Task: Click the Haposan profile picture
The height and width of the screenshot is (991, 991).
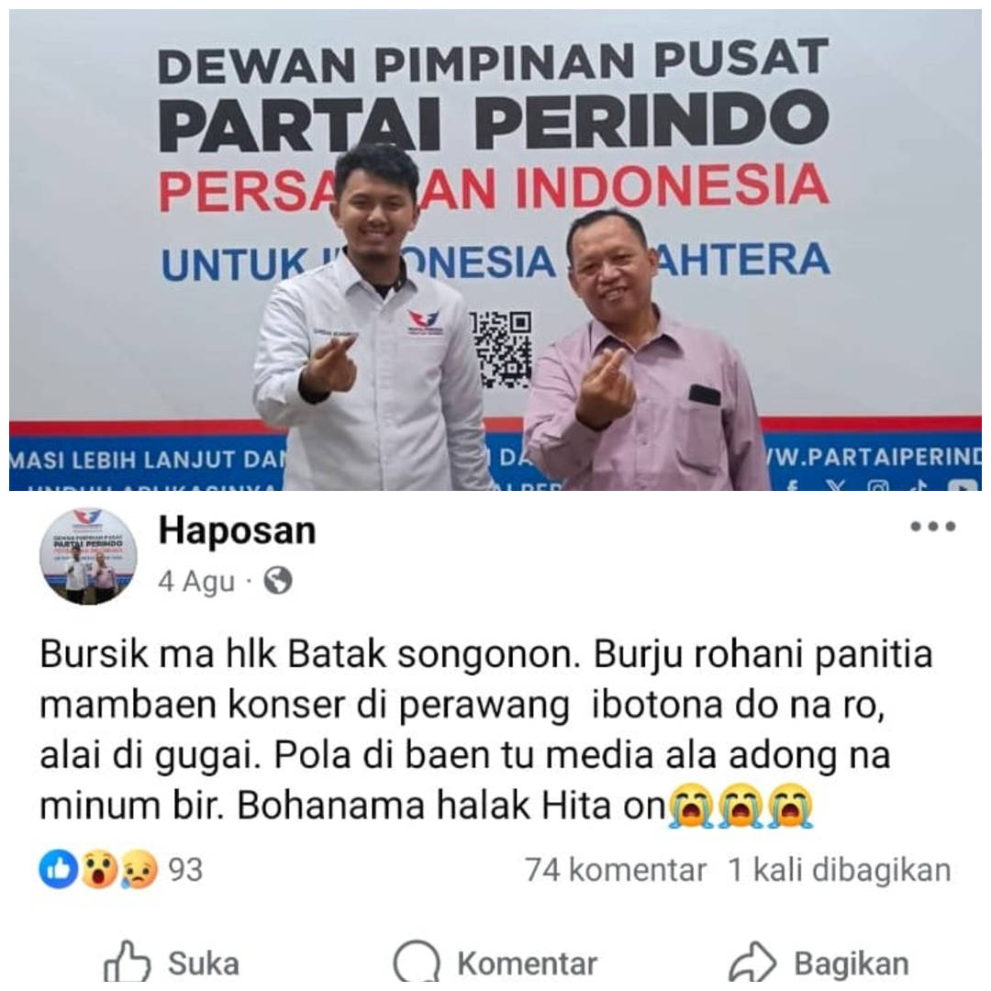Action: (x=88, y=556)
